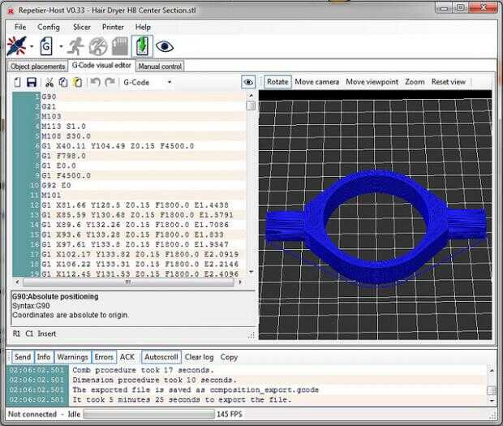The height and width of the screenshot is (426, 503).
Task: Click the SD card icon
Action: pyautogui.click(x=120, y=46)
